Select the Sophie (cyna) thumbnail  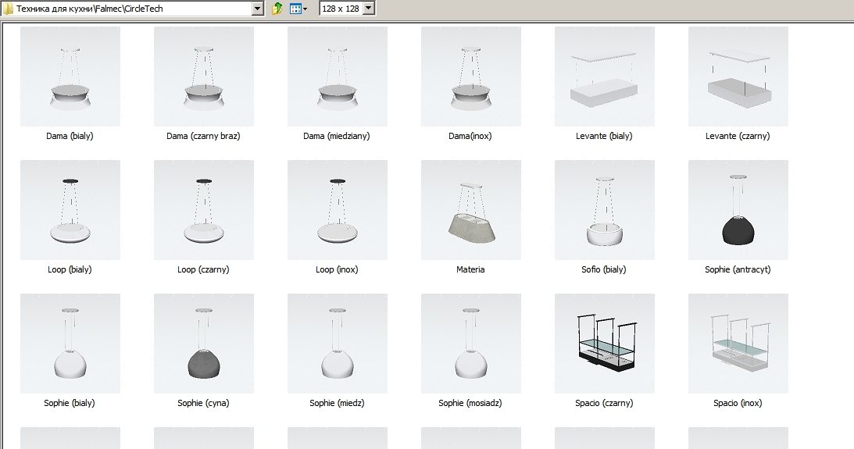pos(204,344)
